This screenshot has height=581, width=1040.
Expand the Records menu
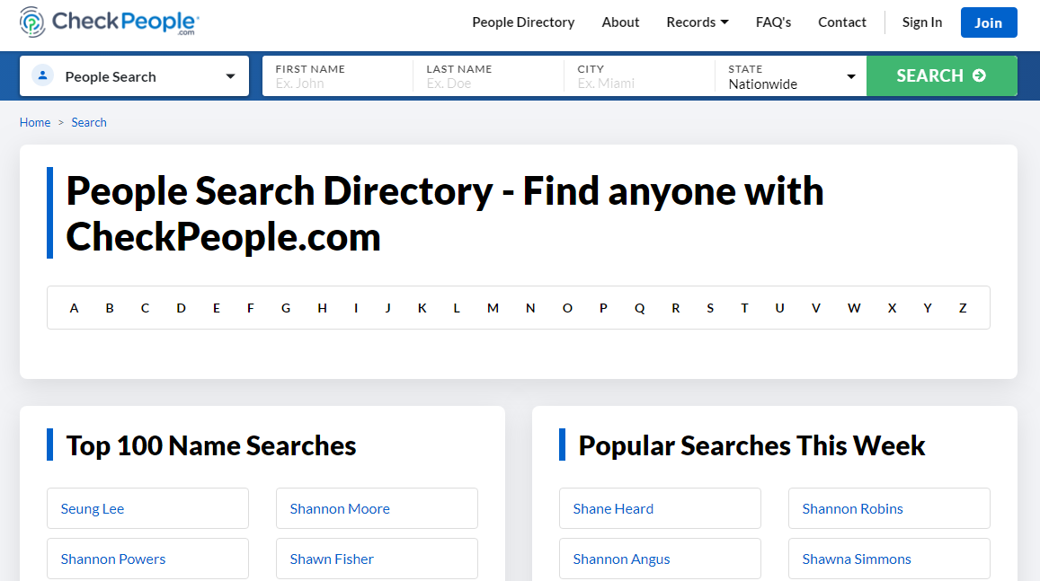698,22
